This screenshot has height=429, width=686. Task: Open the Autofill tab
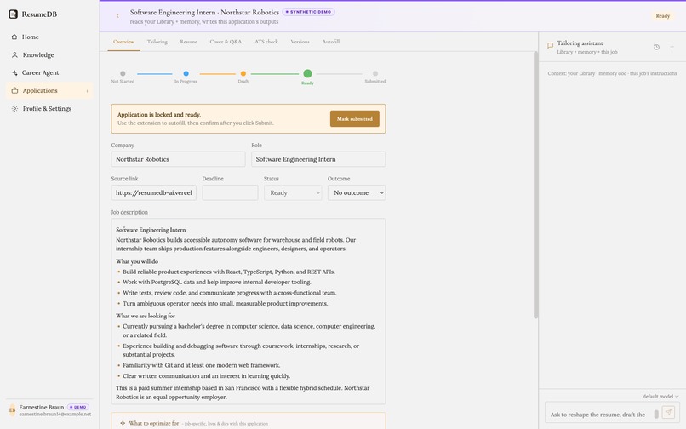[331, 42]
